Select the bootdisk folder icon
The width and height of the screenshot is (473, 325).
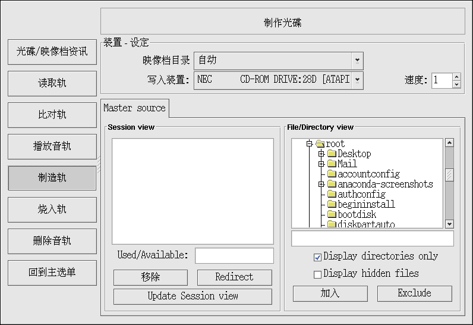pos(332,214)
